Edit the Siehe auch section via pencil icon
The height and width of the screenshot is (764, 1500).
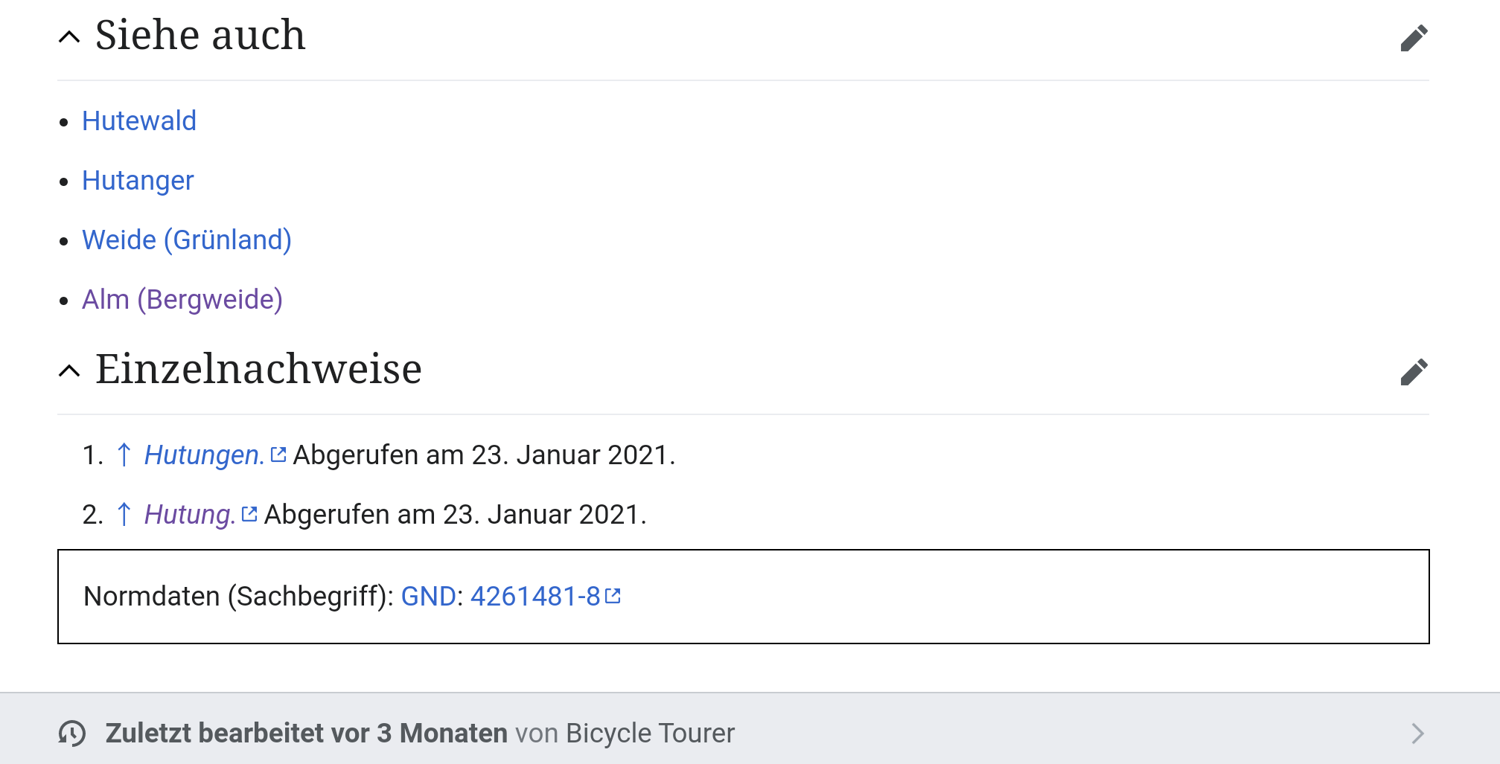click(1414, 38)
